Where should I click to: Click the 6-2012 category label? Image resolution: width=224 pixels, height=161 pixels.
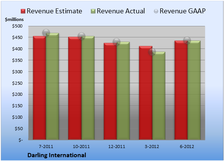tap(187, 147)
